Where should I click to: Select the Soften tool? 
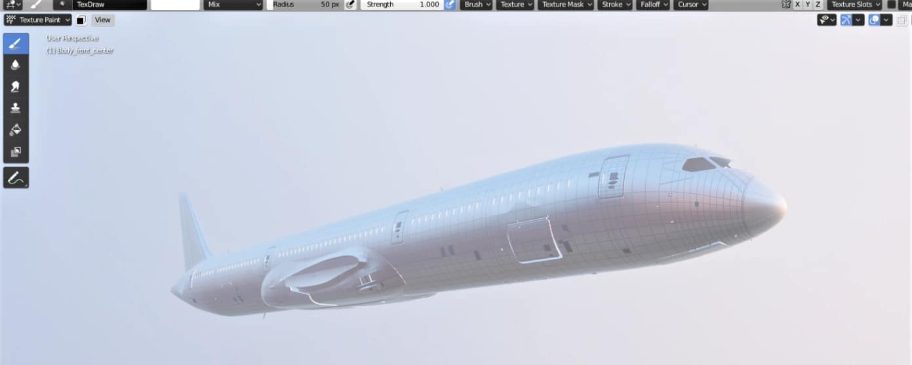(x=16, y=65)
